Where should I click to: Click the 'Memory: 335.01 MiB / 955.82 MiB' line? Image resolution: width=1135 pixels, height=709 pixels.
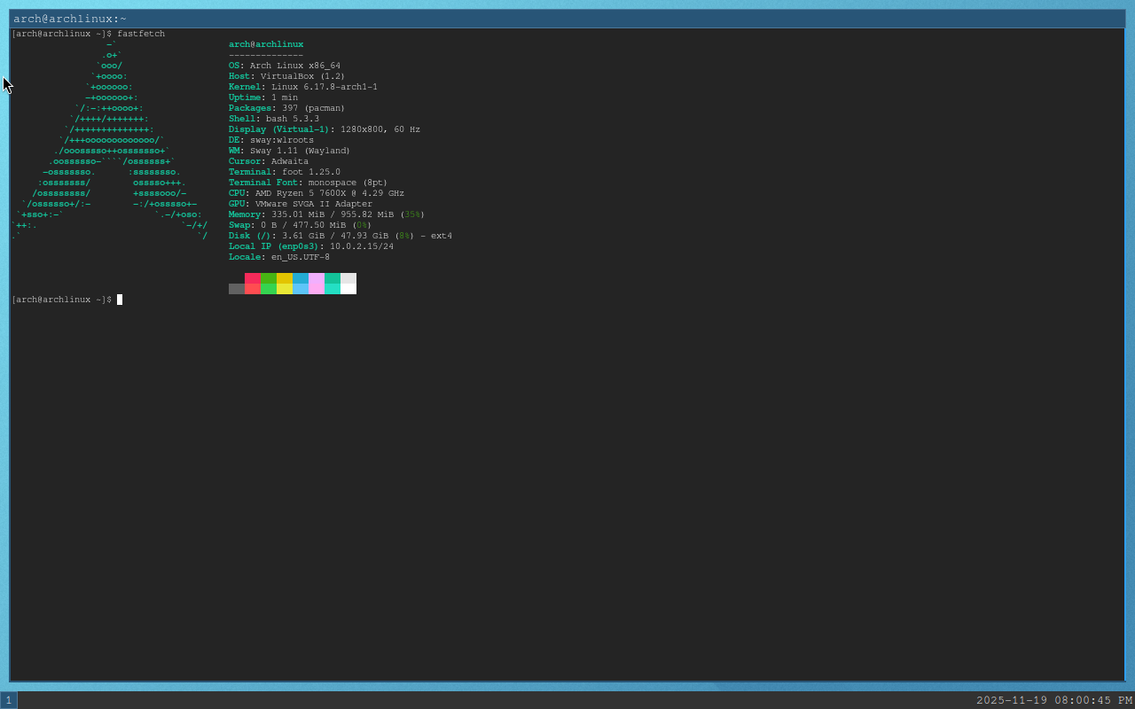[327, 214]
